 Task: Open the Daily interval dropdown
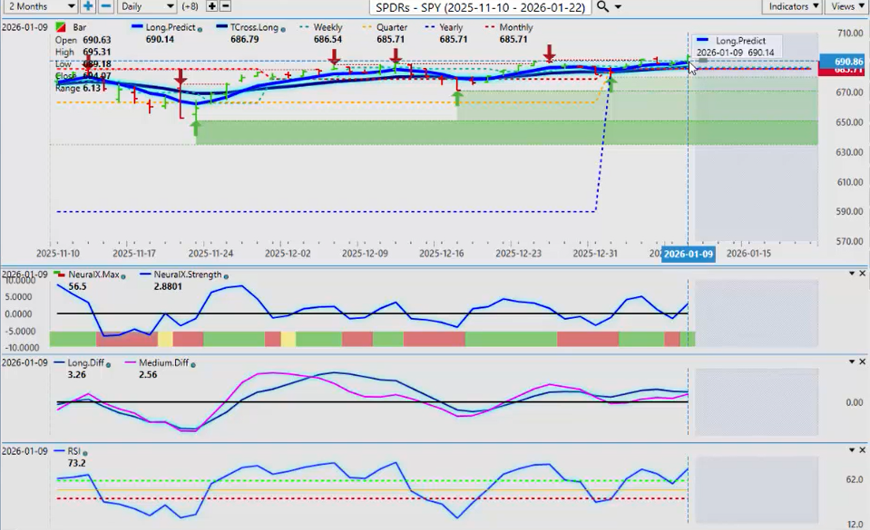pos(146,6)
